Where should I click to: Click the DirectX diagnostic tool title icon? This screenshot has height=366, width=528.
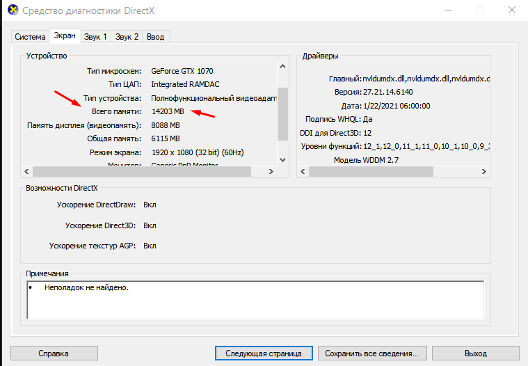pos(13,10)
